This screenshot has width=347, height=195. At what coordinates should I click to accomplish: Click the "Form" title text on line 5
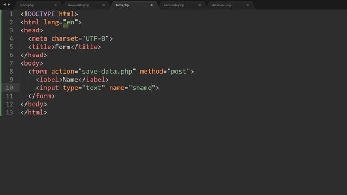63,47
